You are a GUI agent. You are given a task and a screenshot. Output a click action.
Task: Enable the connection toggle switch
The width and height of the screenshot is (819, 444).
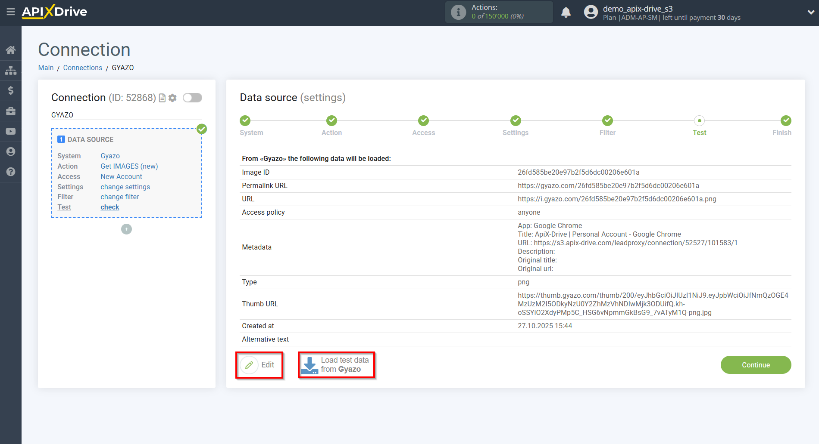(x=192, y=98)
